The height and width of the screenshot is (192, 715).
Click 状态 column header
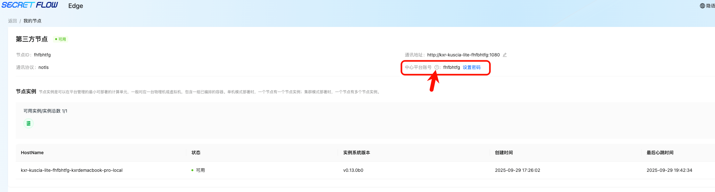(x=196, y=153)
